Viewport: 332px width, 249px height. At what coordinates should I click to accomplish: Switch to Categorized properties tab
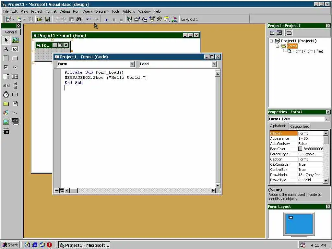coord(300,126)
